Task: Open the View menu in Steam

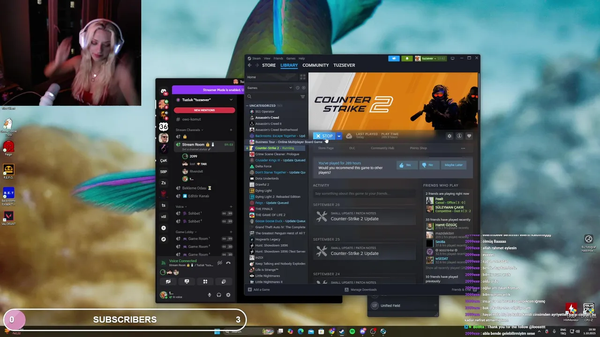Action: pyautogui.click(x=267, y=59)
